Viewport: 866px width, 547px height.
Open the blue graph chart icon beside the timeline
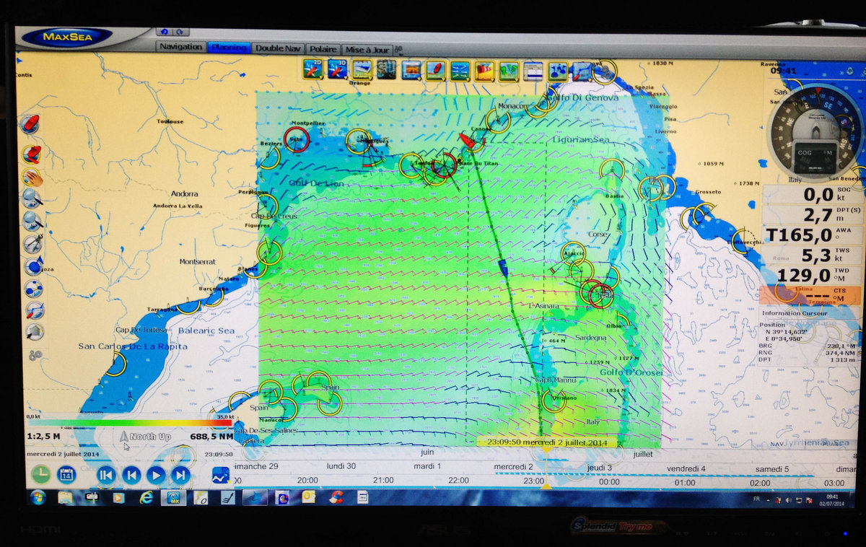(221, 475)
